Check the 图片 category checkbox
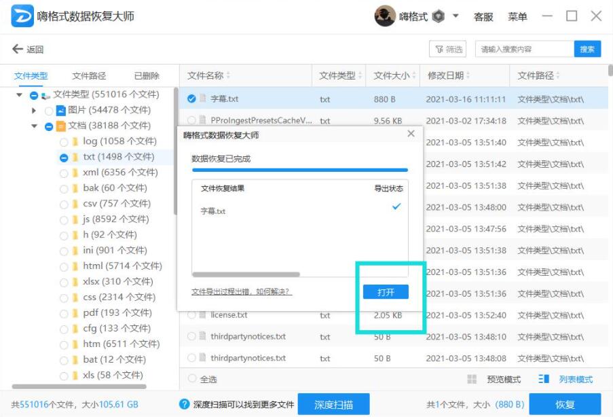This screenshot has height=417, width=613. pos(49,111)
